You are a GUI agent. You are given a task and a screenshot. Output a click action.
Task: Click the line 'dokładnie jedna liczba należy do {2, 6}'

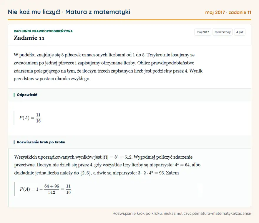pos(97,173)
